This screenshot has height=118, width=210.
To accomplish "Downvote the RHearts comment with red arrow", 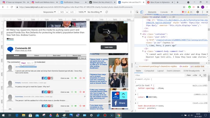I will tap(80, 92).
